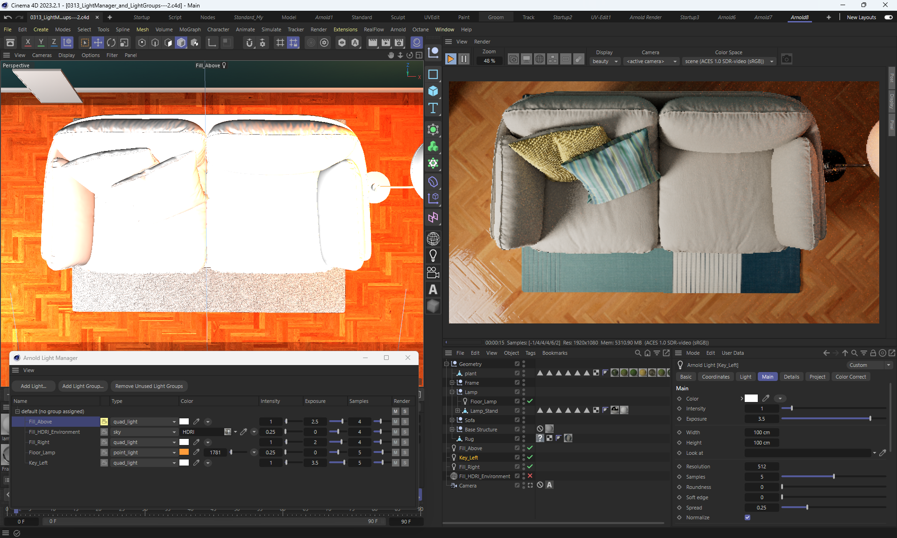Click the Add Light Group button

[83, 386]
